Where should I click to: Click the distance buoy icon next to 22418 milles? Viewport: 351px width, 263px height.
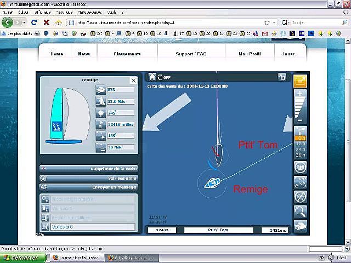(x=101, y=124)
